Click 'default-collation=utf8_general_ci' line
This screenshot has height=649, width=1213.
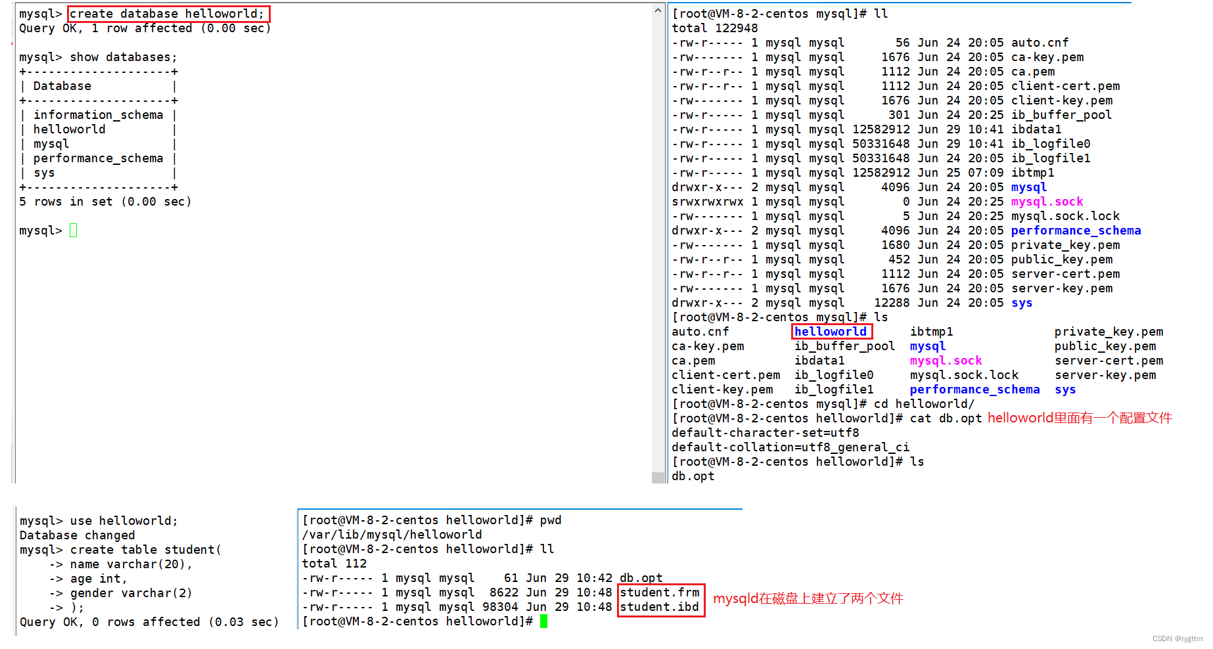click(x=790, y=447)
